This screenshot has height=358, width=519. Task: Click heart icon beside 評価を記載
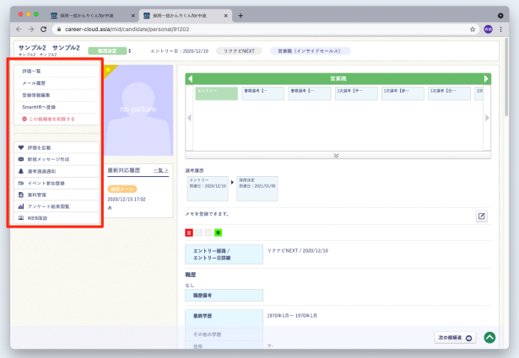[x=21, y=147]
